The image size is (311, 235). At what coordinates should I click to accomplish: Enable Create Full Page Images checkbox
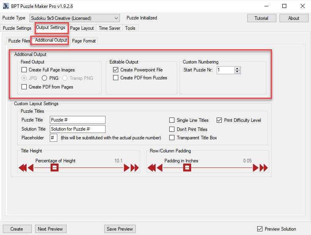(24, 70)
